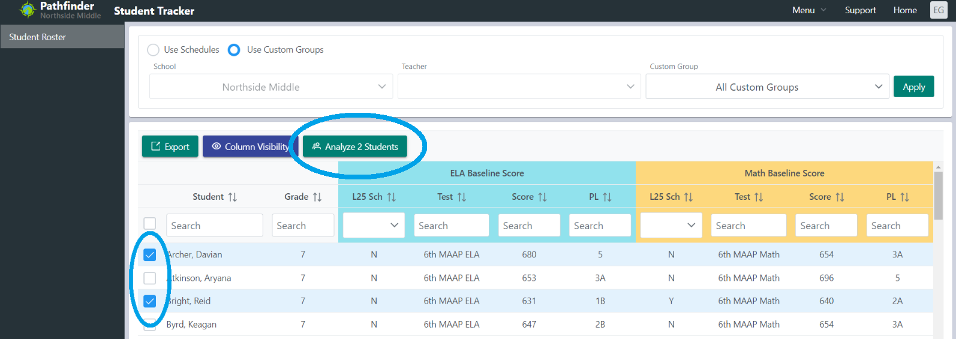Click Bright, Reid Math L25 value Y

671,301
